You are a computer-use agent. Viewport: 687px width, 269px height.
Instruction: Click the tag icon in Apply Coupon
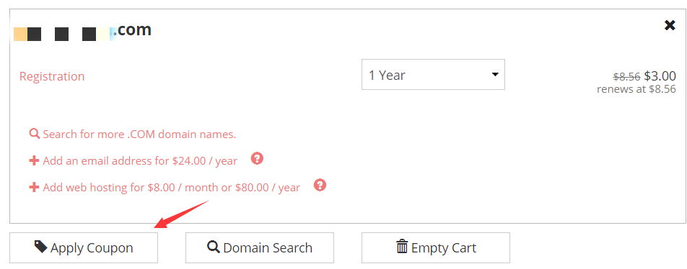(40, 247)
